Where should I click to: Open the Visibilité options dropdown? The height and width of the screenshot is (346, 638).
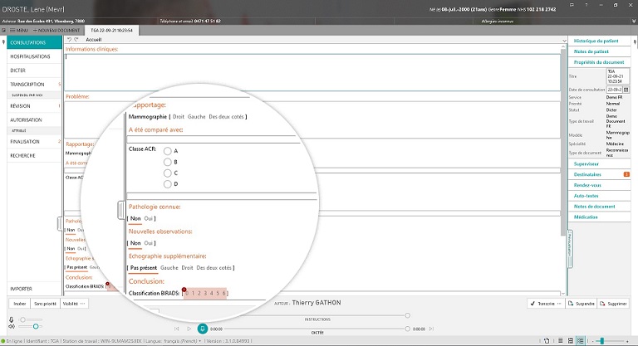click(x=74, y=304)
